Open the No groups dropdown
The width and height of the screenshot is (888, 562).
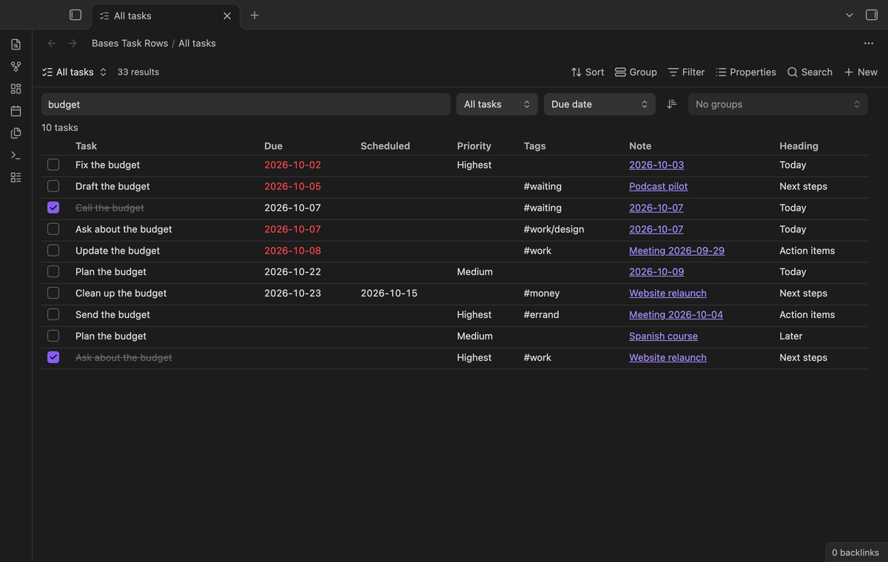pos(778,104)
